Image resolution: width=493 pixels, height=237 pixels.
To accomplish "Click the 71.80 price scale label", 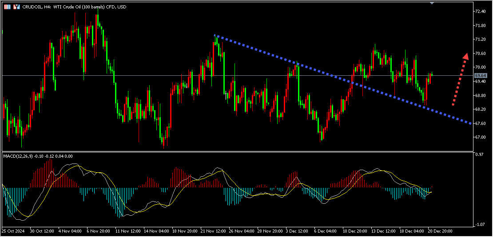I will click(481, 25).
